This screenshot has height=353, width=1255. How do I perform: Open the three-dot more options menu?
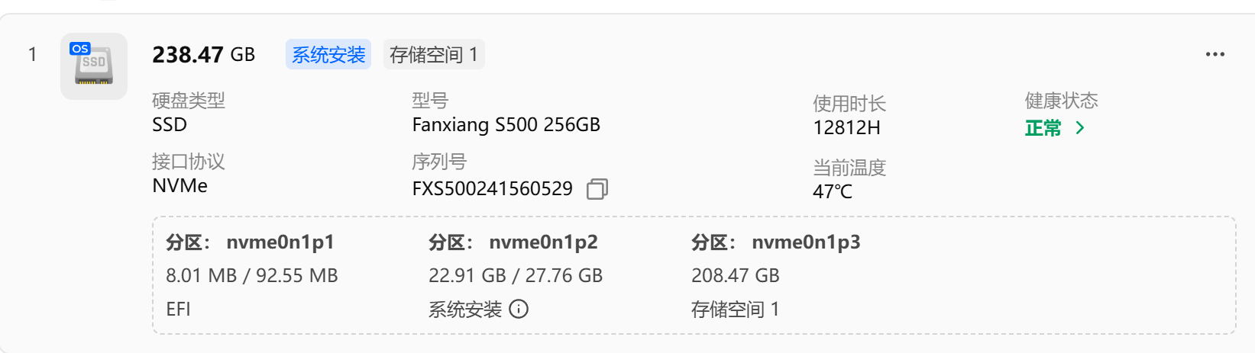pyautogui.click(x=1215, y=55)
